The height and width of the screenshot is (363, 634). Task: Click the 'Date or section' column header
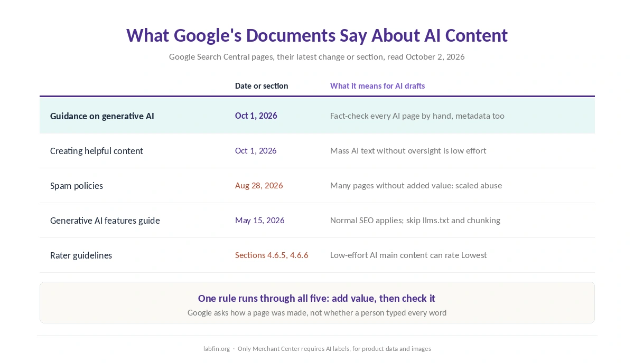click(x=262, y=85)
